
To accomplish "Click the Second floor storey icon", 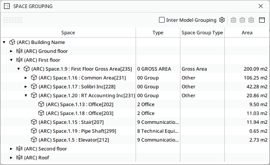I will click(x=19, y=149).
